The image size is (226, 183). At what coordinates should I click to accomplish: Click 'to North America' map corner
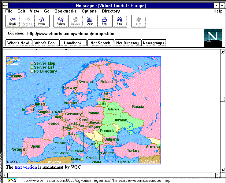click(x=13, y=62)
